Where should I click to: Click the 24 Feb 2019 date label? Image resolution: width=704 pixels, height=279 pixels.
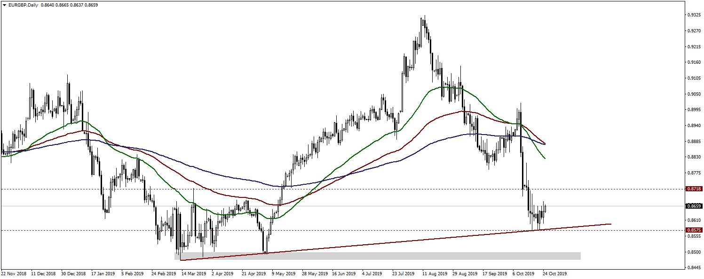164,273
